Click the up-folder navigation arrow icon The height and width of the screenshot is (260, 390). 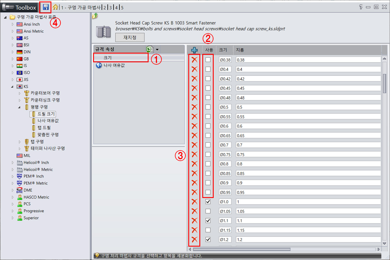coord(95,16)
